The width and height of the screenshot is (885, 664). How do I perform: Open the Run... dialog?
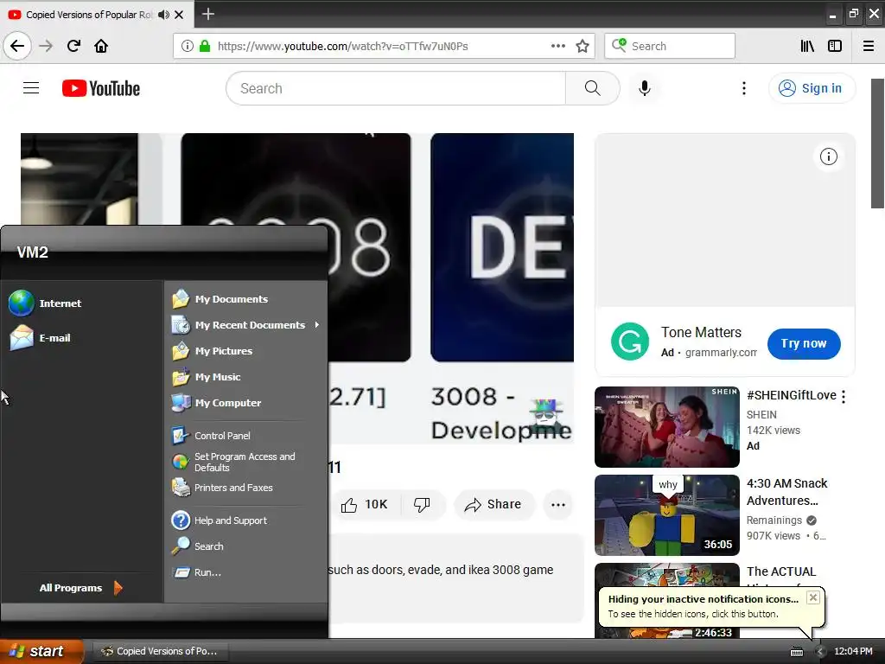pyautogui.click(x=197, y=572)
